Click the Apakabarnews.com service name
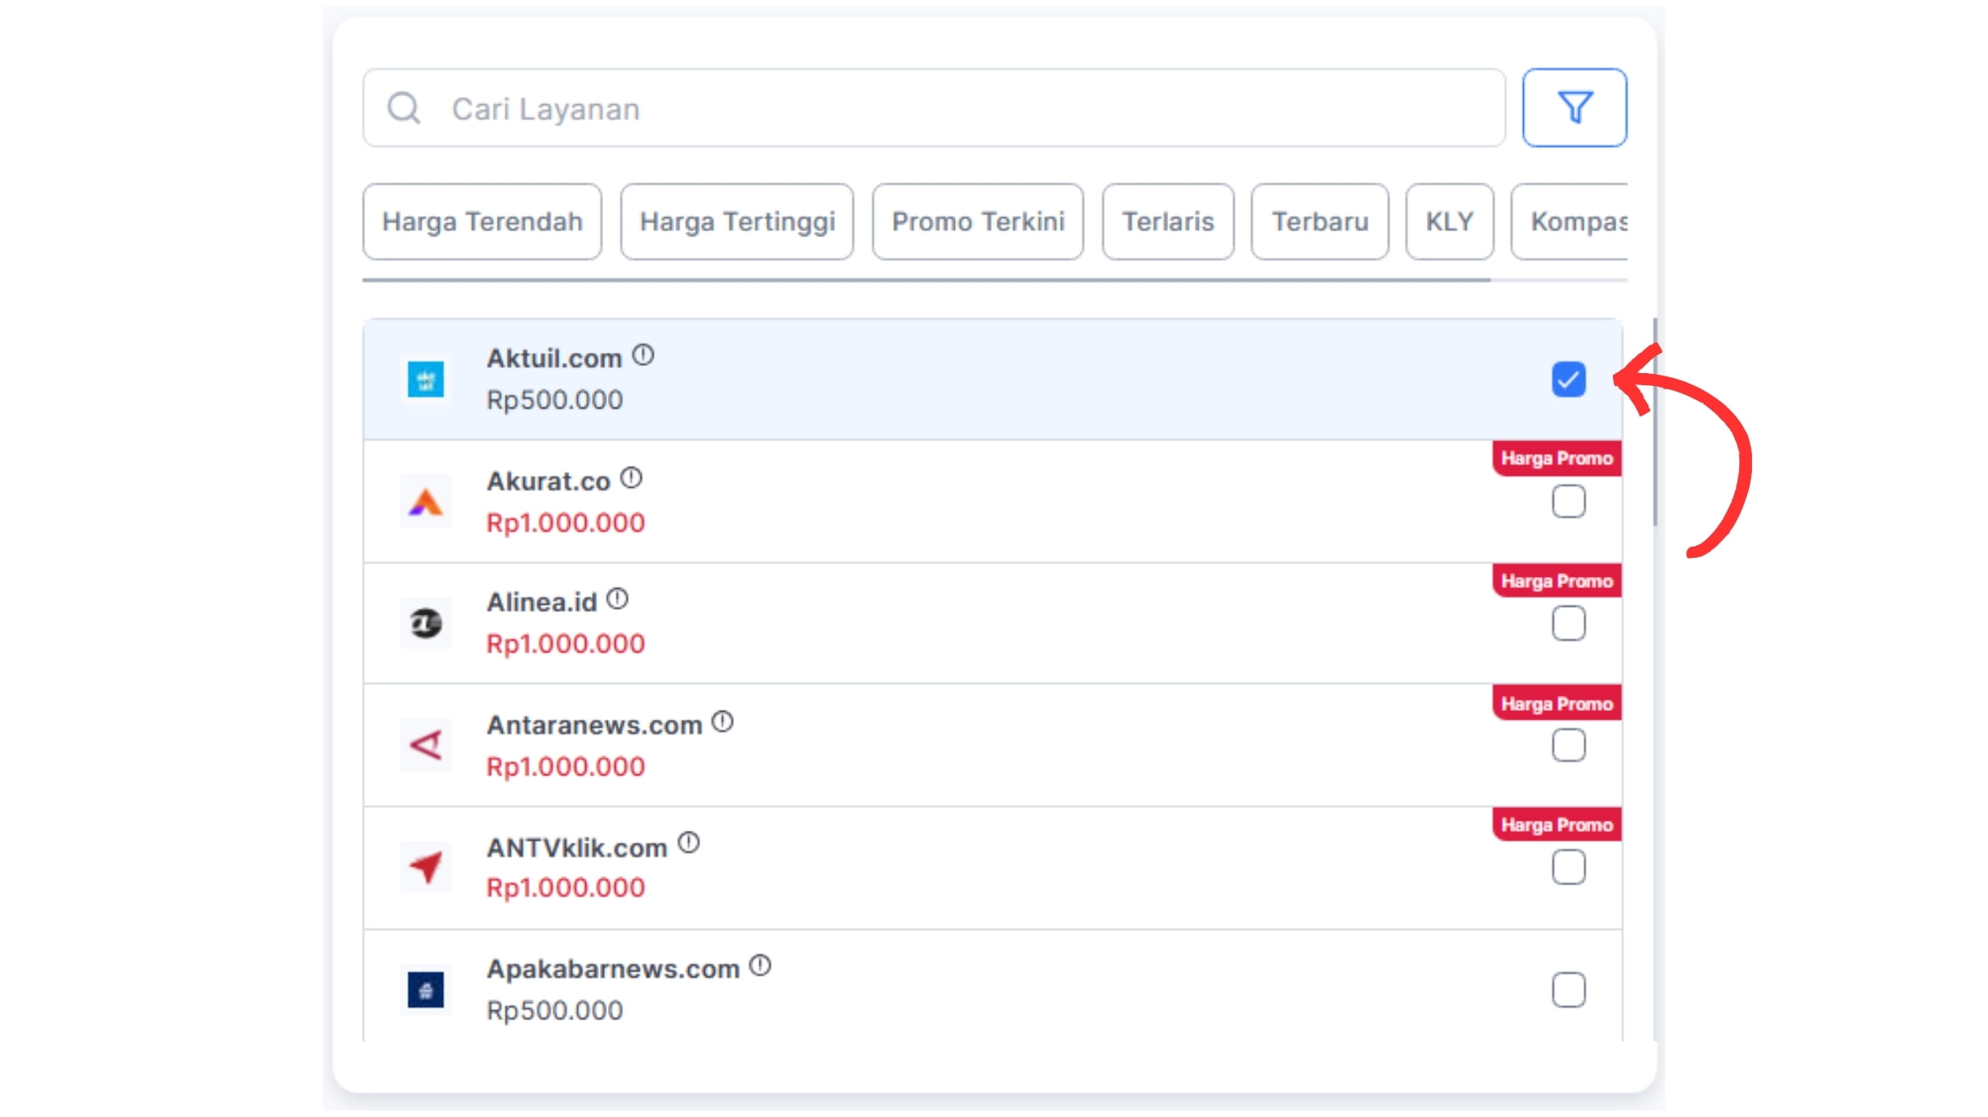This screenshot has width=1988, height=1117. pos(613,969)
